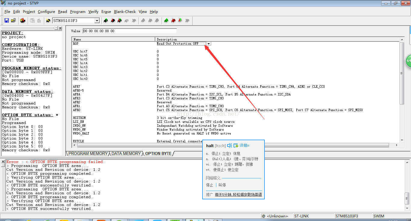Screen dimensions: 411x221
Task: Open the STM8S103F3 device dropdown
Action: (x=97, y=21)
